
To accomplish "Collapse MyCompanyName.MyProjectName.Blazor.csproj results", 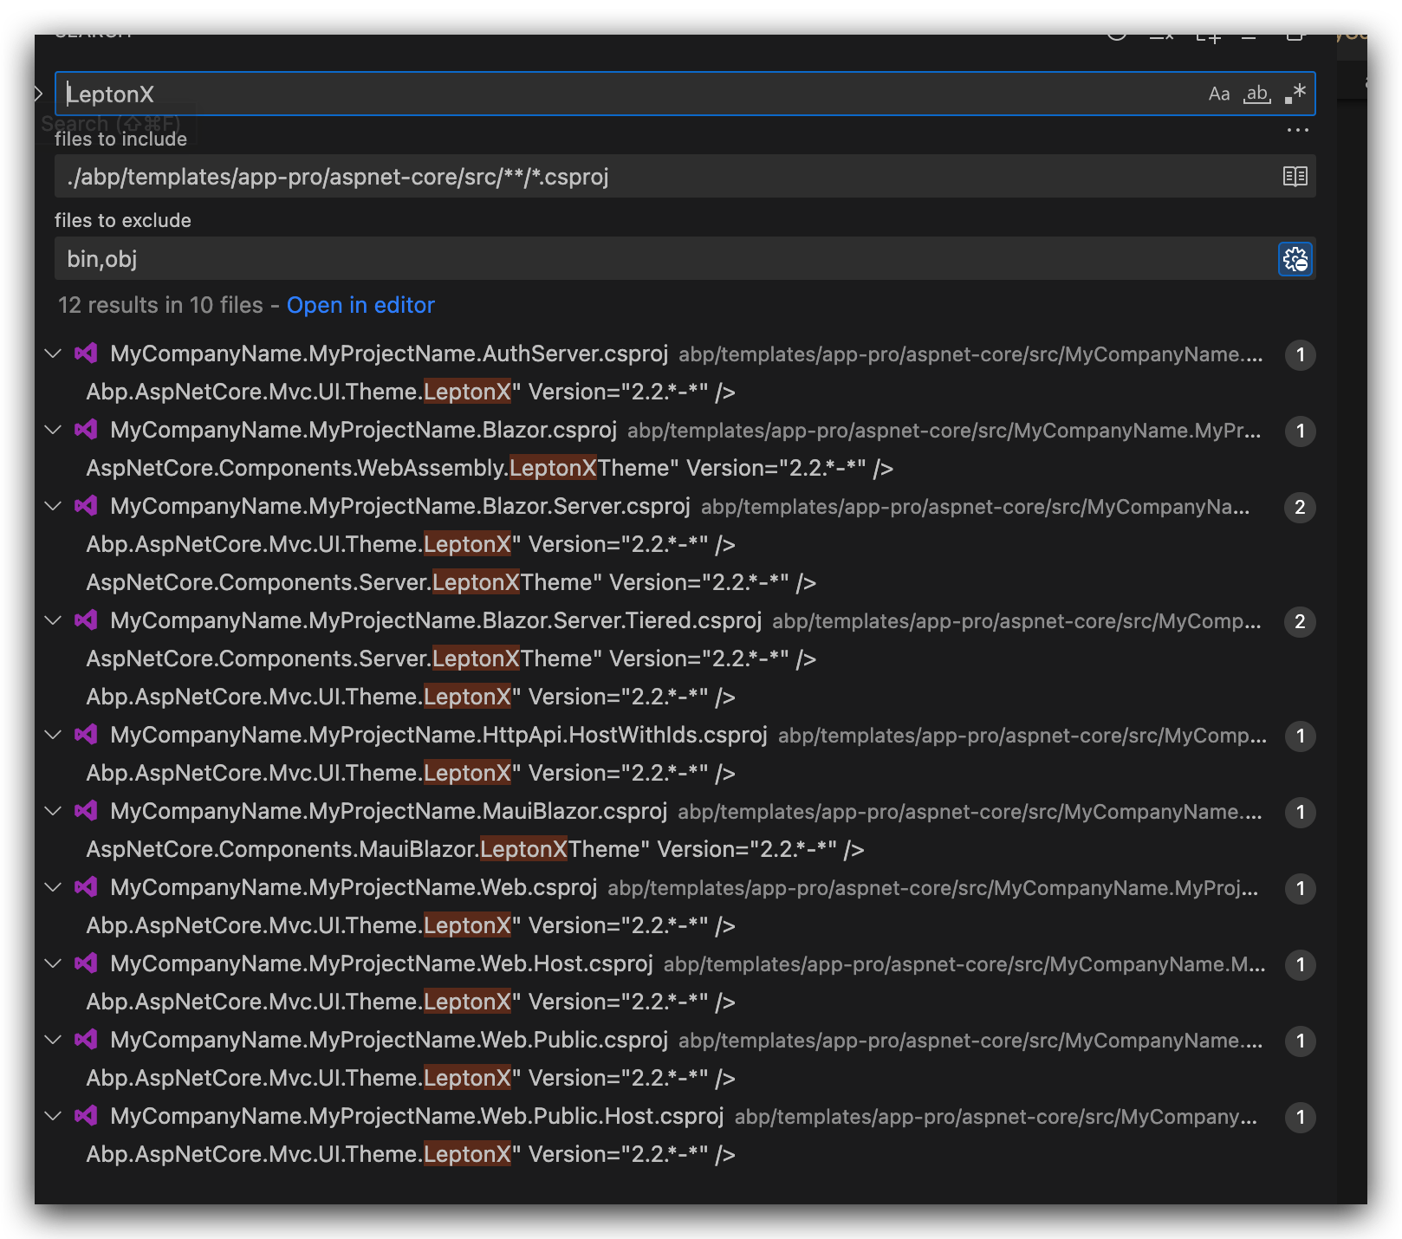I will [x=53, y=430].
